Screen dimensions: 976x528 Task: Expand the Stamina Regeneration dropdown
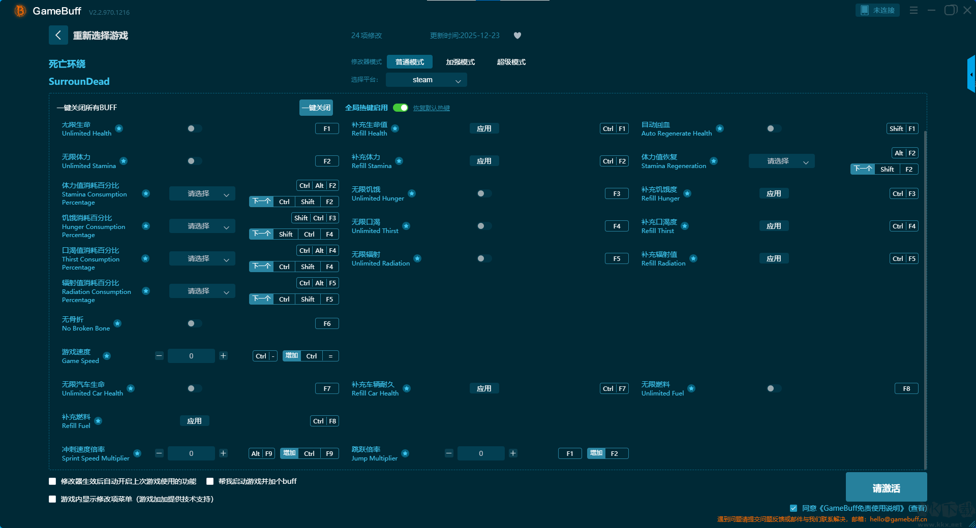(x=781, y=161)
